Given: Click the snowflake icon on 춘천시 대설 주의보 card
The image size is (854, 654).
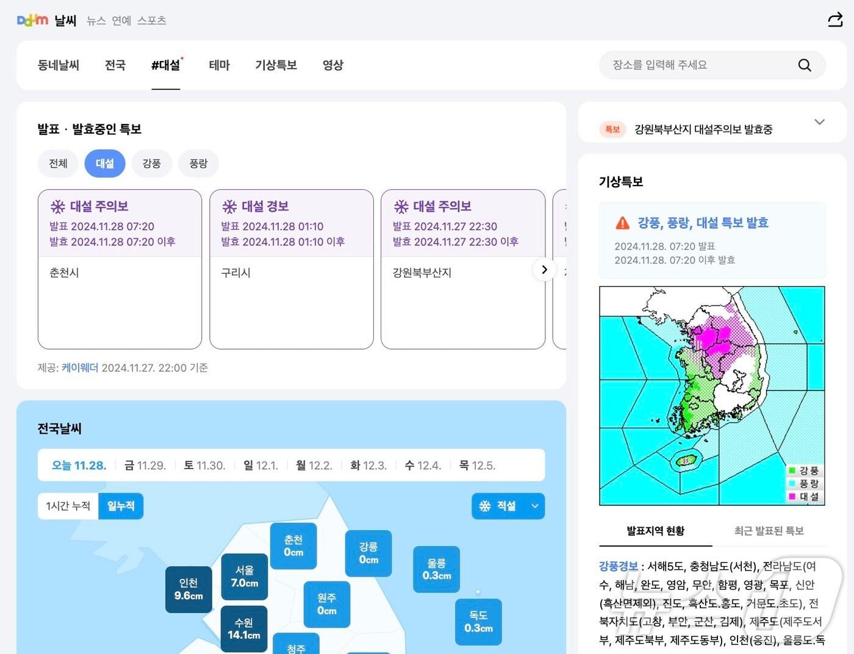Looking at the screenshot, I should point(57,206).
